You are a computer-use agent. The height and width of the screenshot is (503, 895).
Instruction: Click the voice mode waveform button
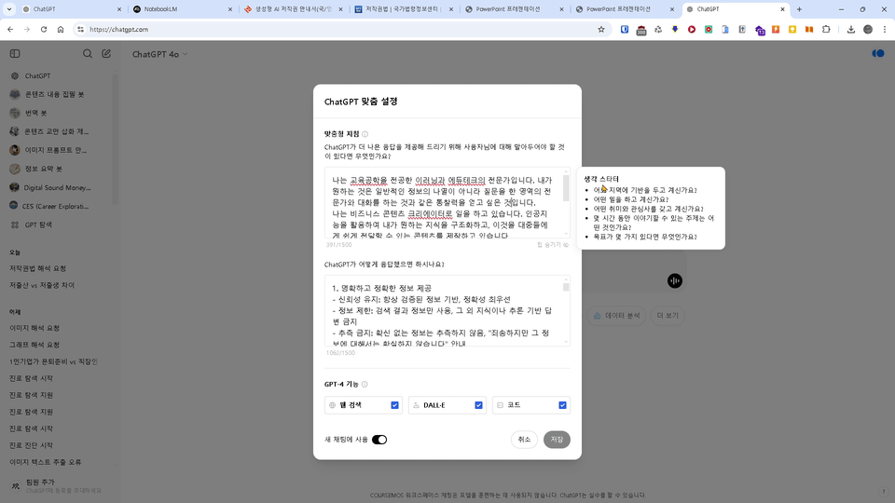675,280
